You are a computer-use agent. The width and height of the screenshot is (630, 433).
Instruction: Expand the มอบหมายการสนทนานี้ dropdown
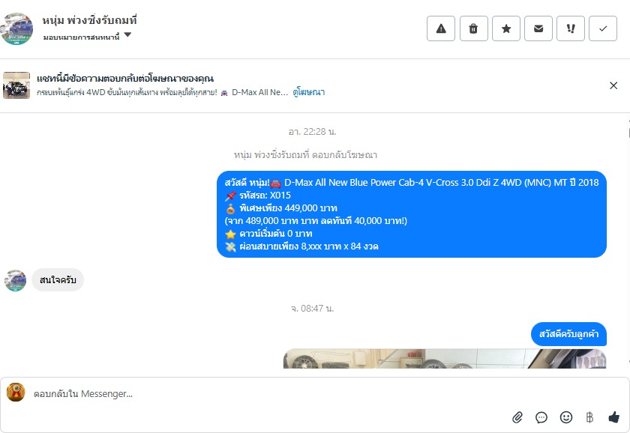[x=87, y=37]
